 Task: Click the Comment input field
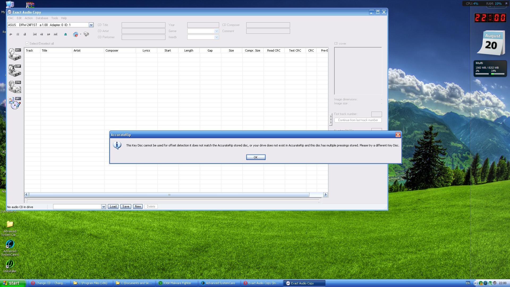(268, 31)
